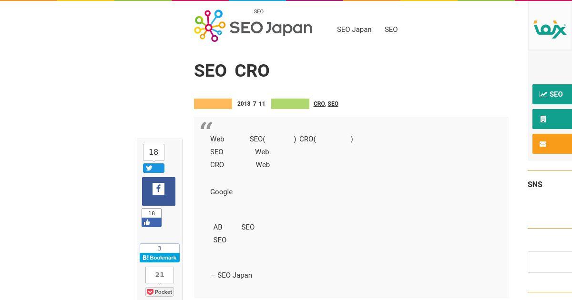
Task: Open the ioix logo in sidebar
Action: (x=550, y=29)
